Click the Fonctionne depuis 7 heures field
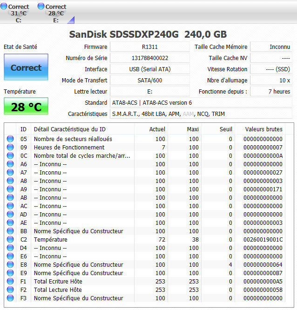 271,92
